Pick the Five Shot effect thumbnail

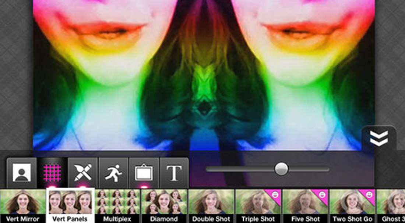click(305, 206)
